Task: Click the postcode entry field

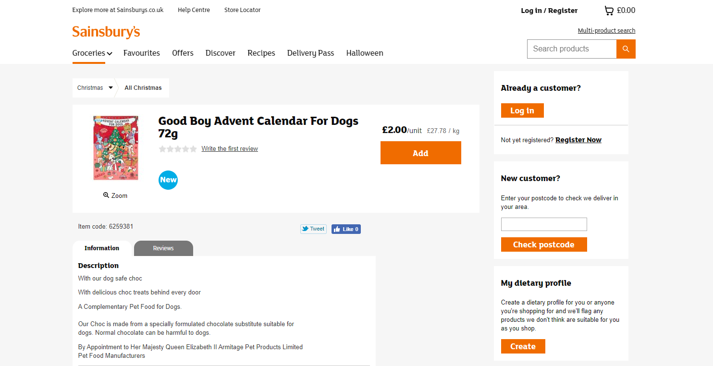Action: [x=543, y=224]
